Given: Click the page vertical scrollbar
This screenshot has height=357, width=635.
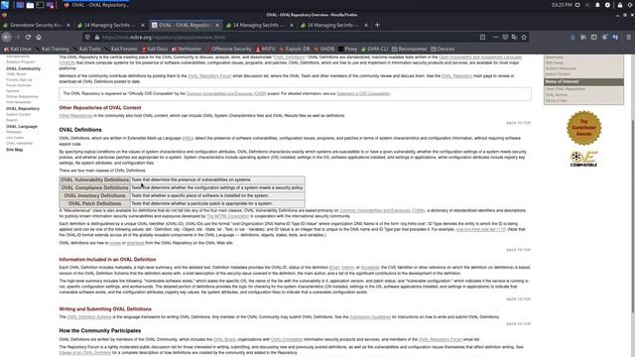Looking at the screenshot, I should tap(633, 216).
